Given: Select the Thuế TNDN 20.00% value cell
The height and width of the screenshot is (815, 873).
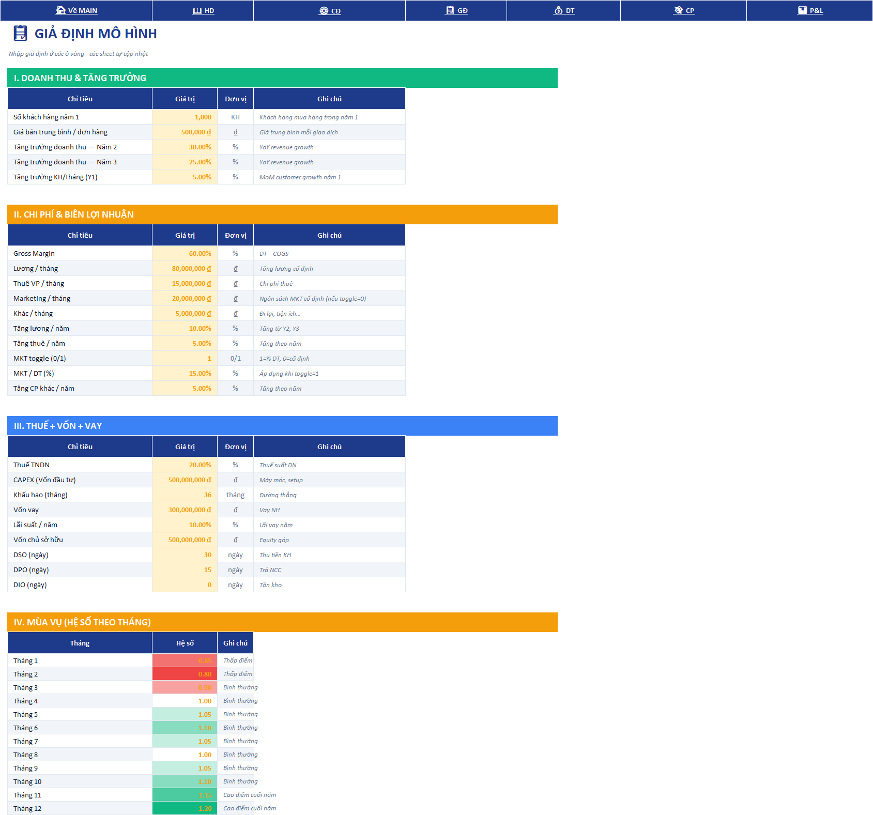Looking at the screenshot, I should click(185, 465).
